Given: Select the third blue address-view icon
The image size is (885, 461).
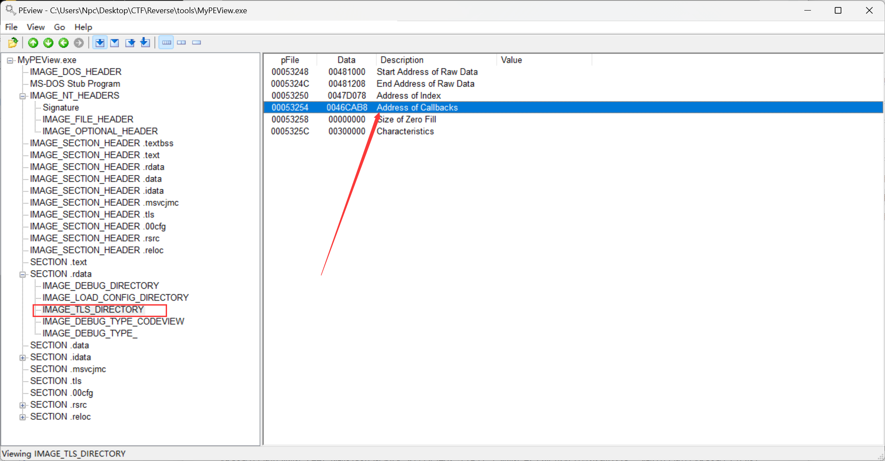Looking at the screenshot, I should pyautogui.click(x=130, y=43).
